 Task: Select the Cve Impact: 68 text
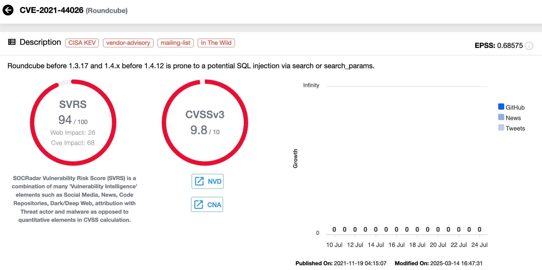[x=73, y=143]
